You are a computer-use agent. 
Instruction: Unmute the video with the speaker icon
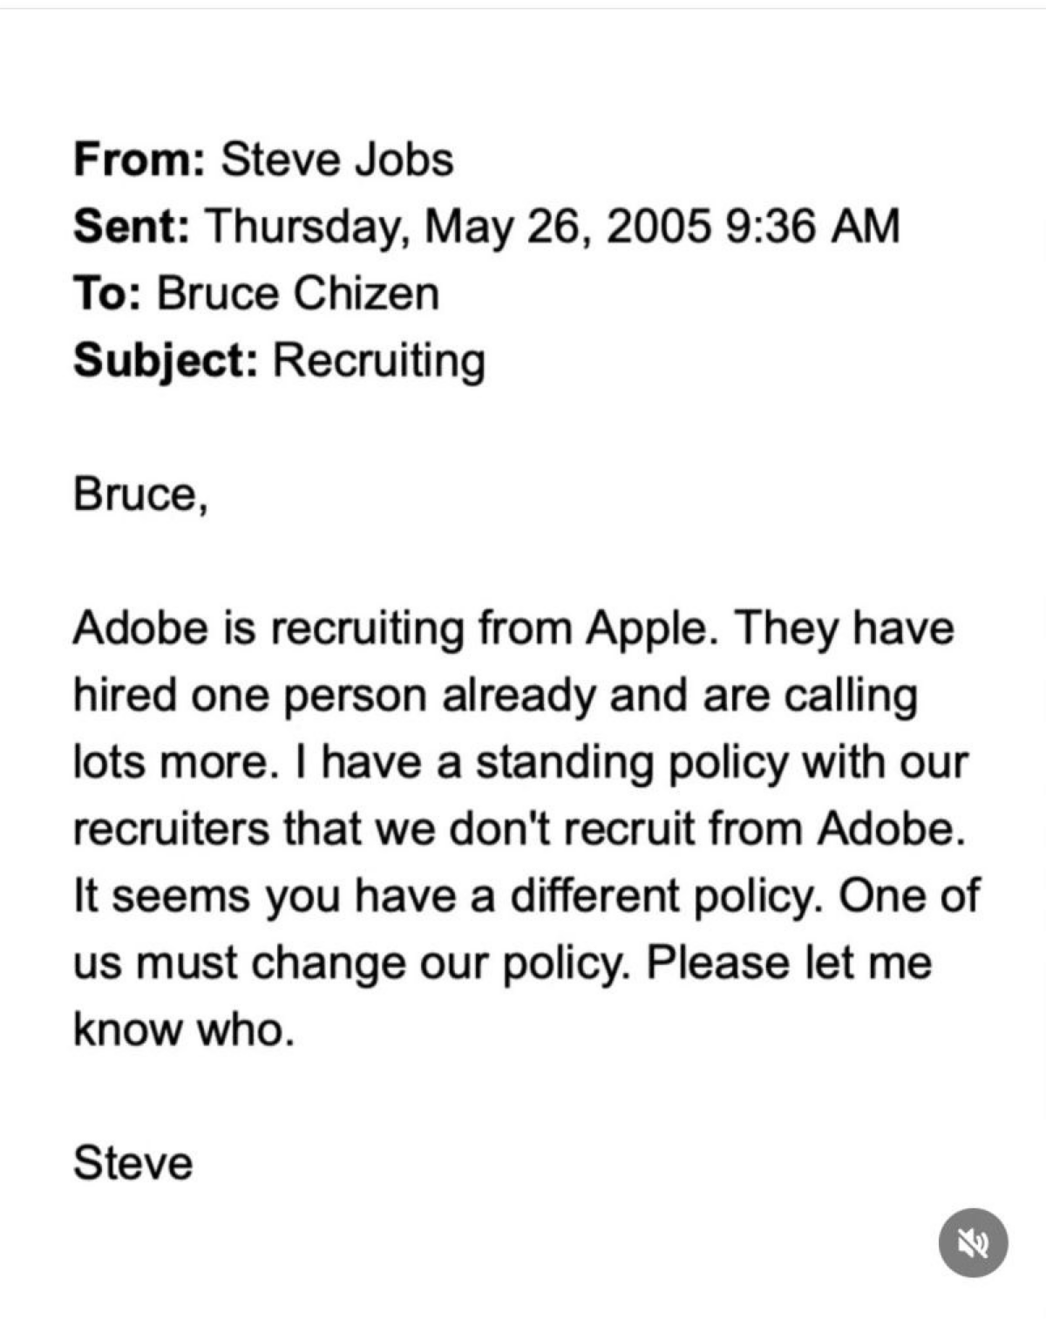tap(973, 1242)
